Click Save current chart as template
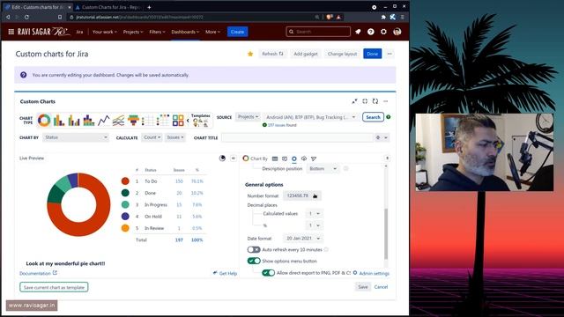Viewport: 564px width, 317px height. (54, 287)
